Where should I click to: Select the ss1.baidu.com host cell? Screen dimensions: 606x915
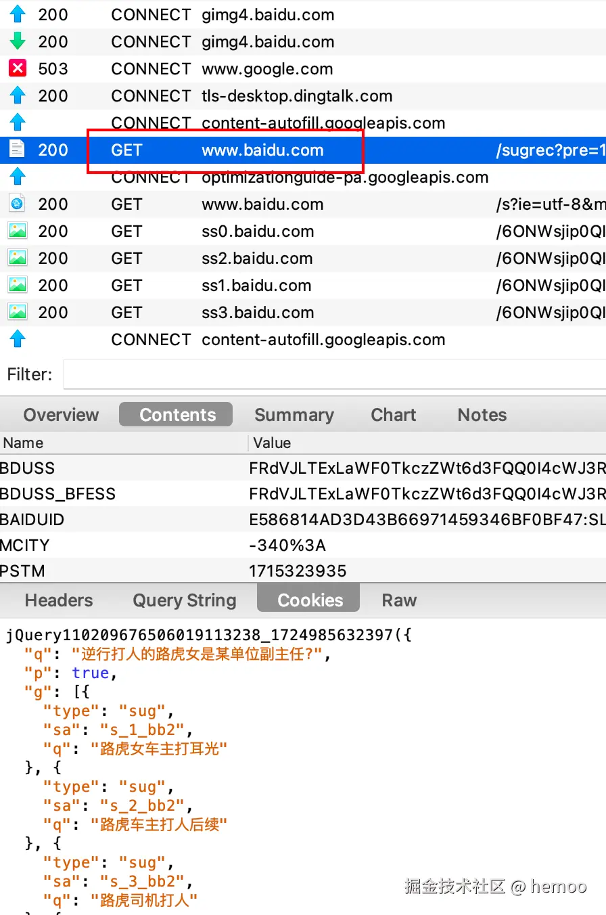point(256,286)
